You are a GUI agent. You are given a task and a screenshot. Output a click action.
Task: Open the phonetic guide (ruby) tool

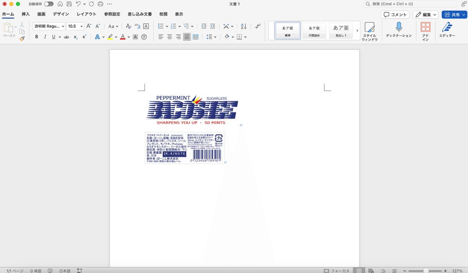[137, 26]
